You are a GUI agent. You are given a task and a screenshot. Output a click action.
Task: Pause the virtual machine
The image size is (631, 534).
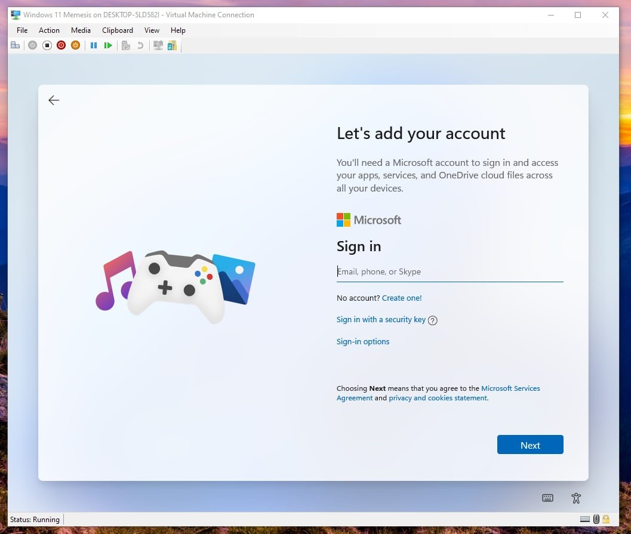coord(94,45)
